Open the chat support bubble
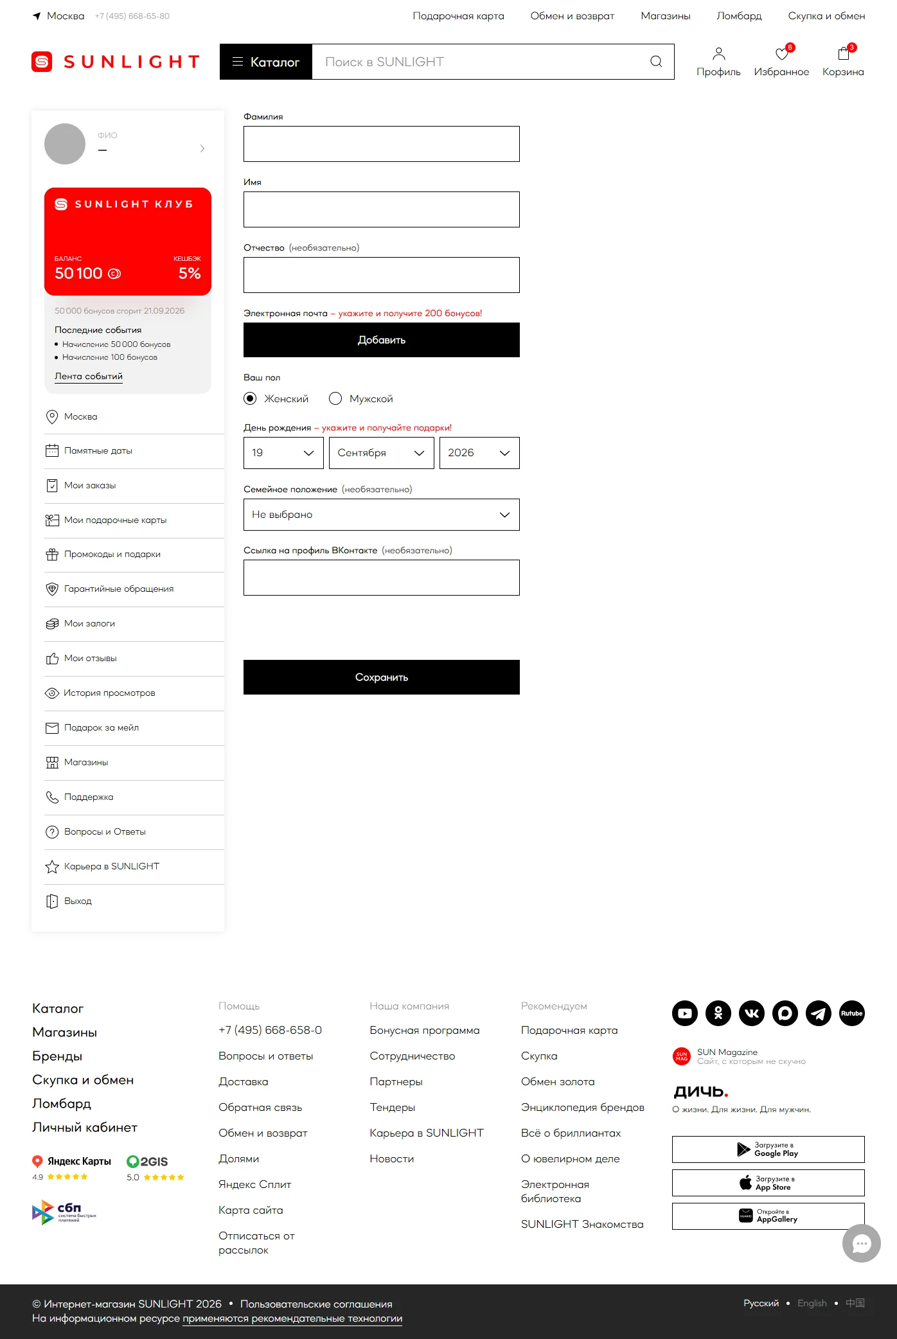Screen dimensions: 897x1339 click(862, 1243)
